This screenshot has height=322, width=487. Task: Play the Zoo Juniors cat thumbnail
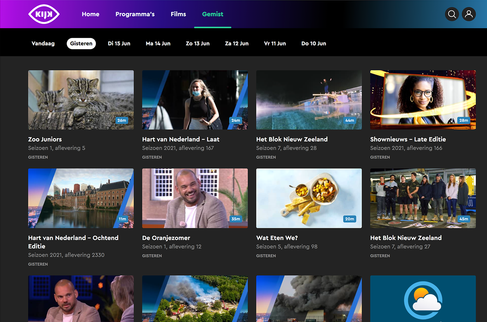[x=81, y=100]
